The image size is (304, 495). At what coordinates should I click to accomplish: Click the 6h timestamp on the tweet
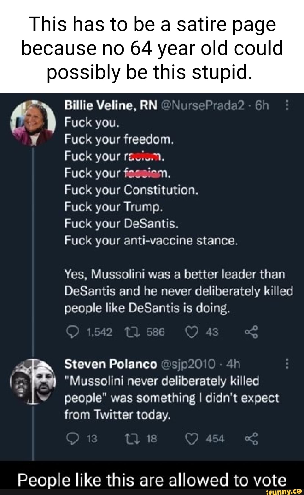(262, 106)
